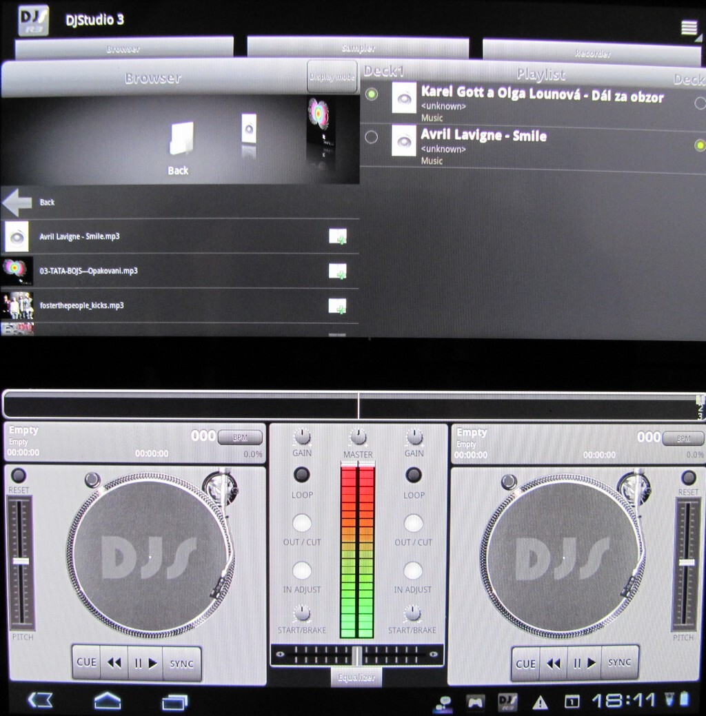Image resolution: width=706 pixels, height=716 pixels.
Task: Switch to the Recorder tab
Action: tap(593, 52)
